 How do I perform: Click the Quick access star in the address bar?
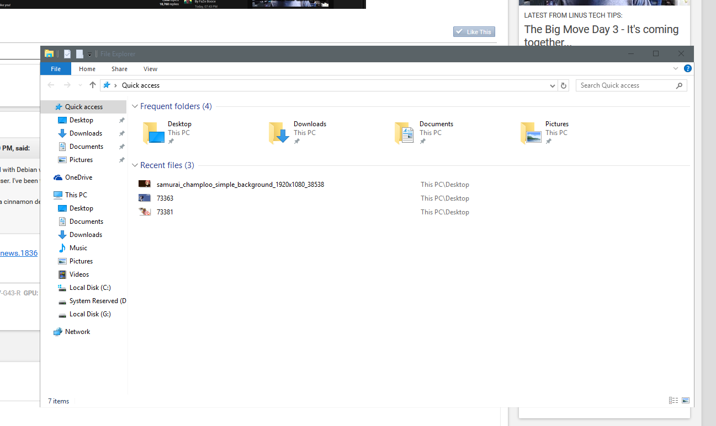pyautogui.click(x=107, y=85)
